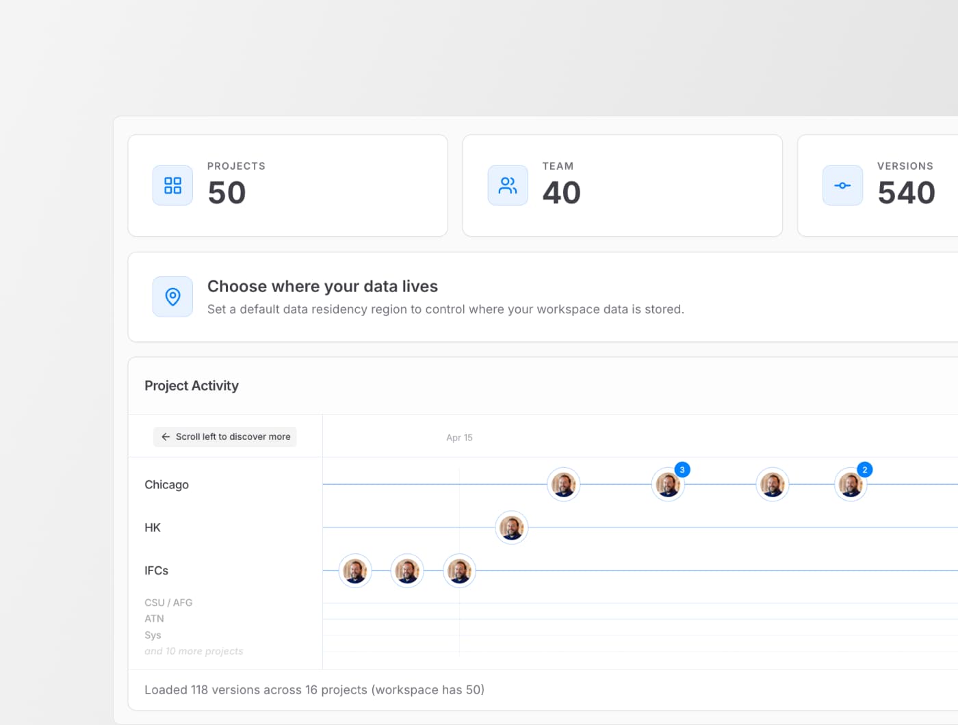Click the Scroll left to discover more button
The image size is (958, 725).
pyautogui.click(x=224, y=436)
